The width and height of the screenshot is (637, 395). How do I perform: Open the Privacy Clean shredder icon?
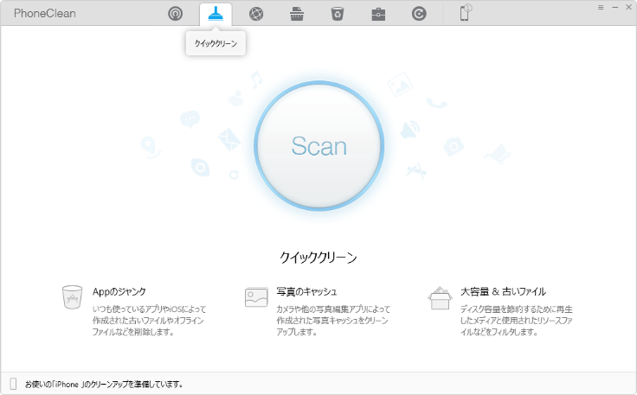(297, 14)
